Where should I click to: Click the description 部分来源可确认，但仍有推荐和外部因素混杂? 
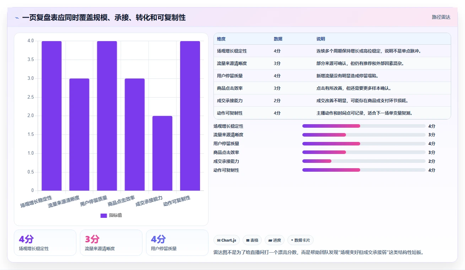[x=360, y=64]
